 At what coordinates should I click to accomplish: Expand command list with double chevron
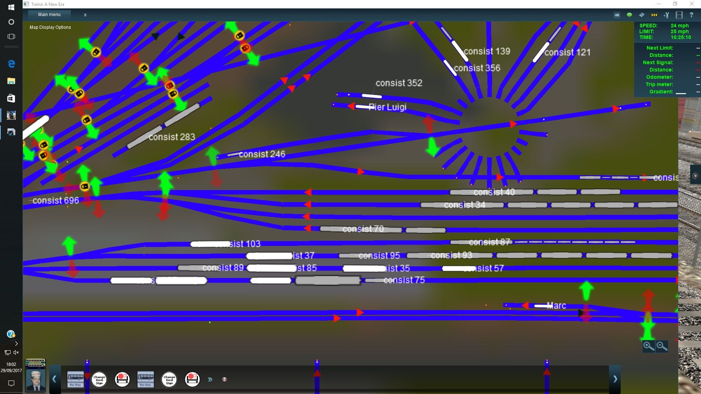click(x=210, y=379)
